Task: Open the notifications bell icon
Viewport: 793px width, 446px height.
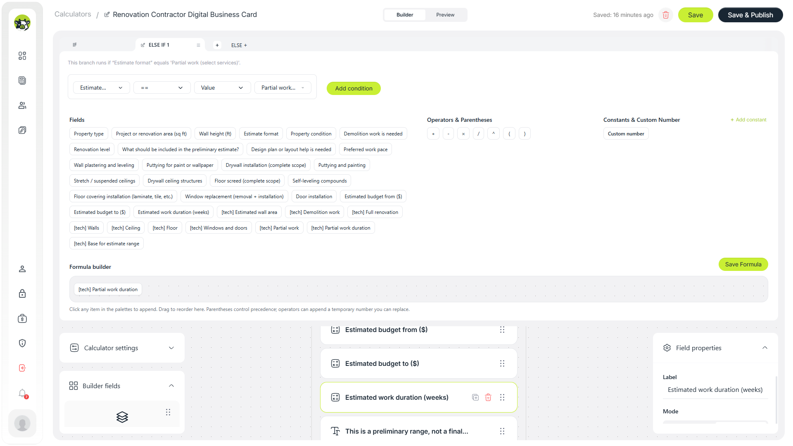Action: [x=22, y=393]
